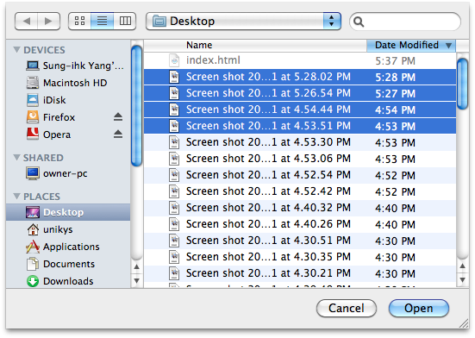Switch to column view
Screen dimensions: 475x338
(x=125, y=22)
